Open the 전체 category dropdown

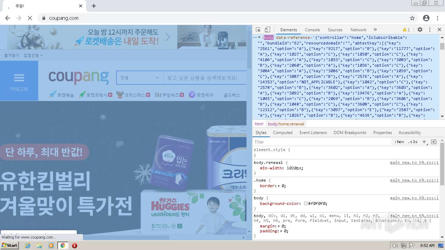[140, 78]
